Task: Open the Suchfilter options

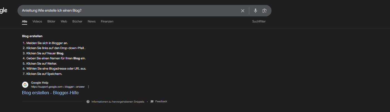Action: (x=259, y=21)
